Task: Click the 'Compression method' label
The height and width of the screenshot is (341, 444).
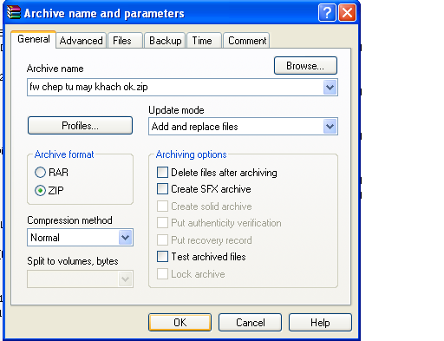Action: coord(69,220)
